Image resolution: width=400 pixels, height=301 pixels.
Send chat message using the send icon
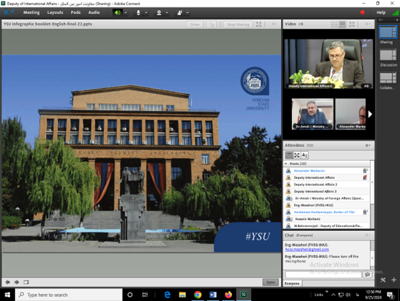point(367,275)
